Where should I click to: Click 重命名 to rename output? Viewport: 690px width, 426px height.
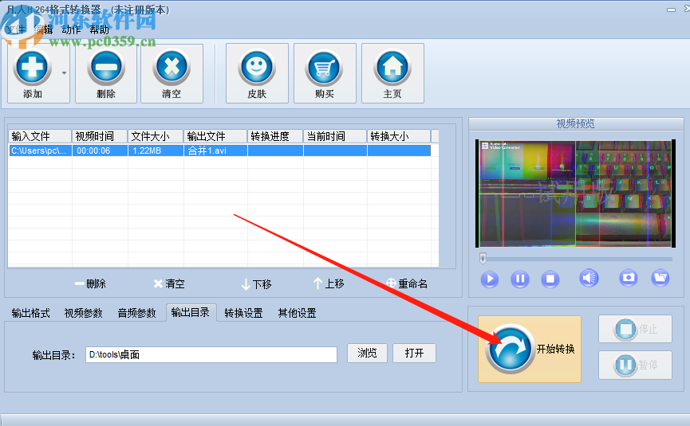(407, 283)
